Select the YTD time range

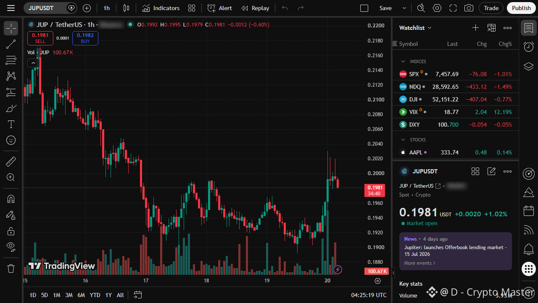[x=95, y=295]
